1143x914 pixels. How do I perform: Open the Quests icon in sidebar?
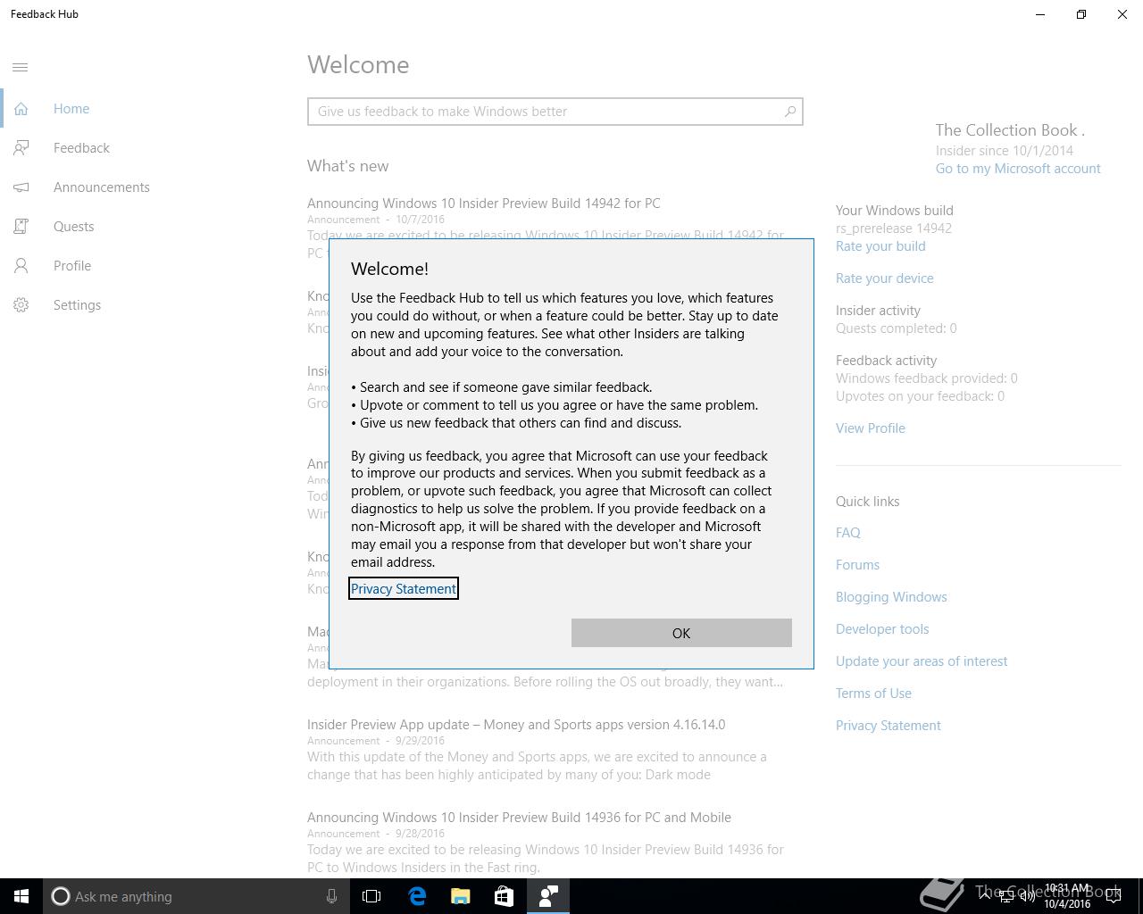point(21,227)
